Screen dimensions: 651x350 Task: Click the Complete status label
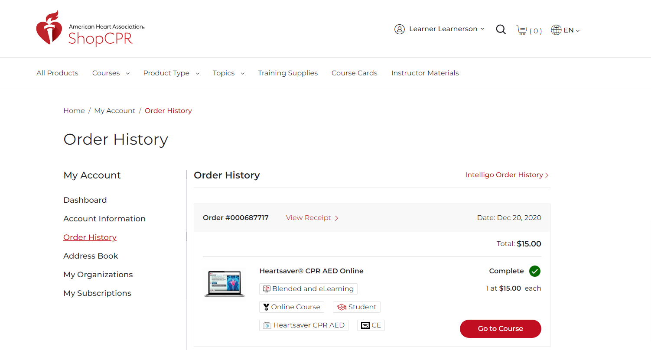[506, 271]
